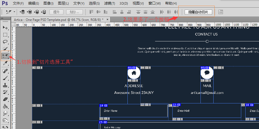This screenshot has width=259, height=129.
Task: Select the Brush tool
Action: pos(5,78)
